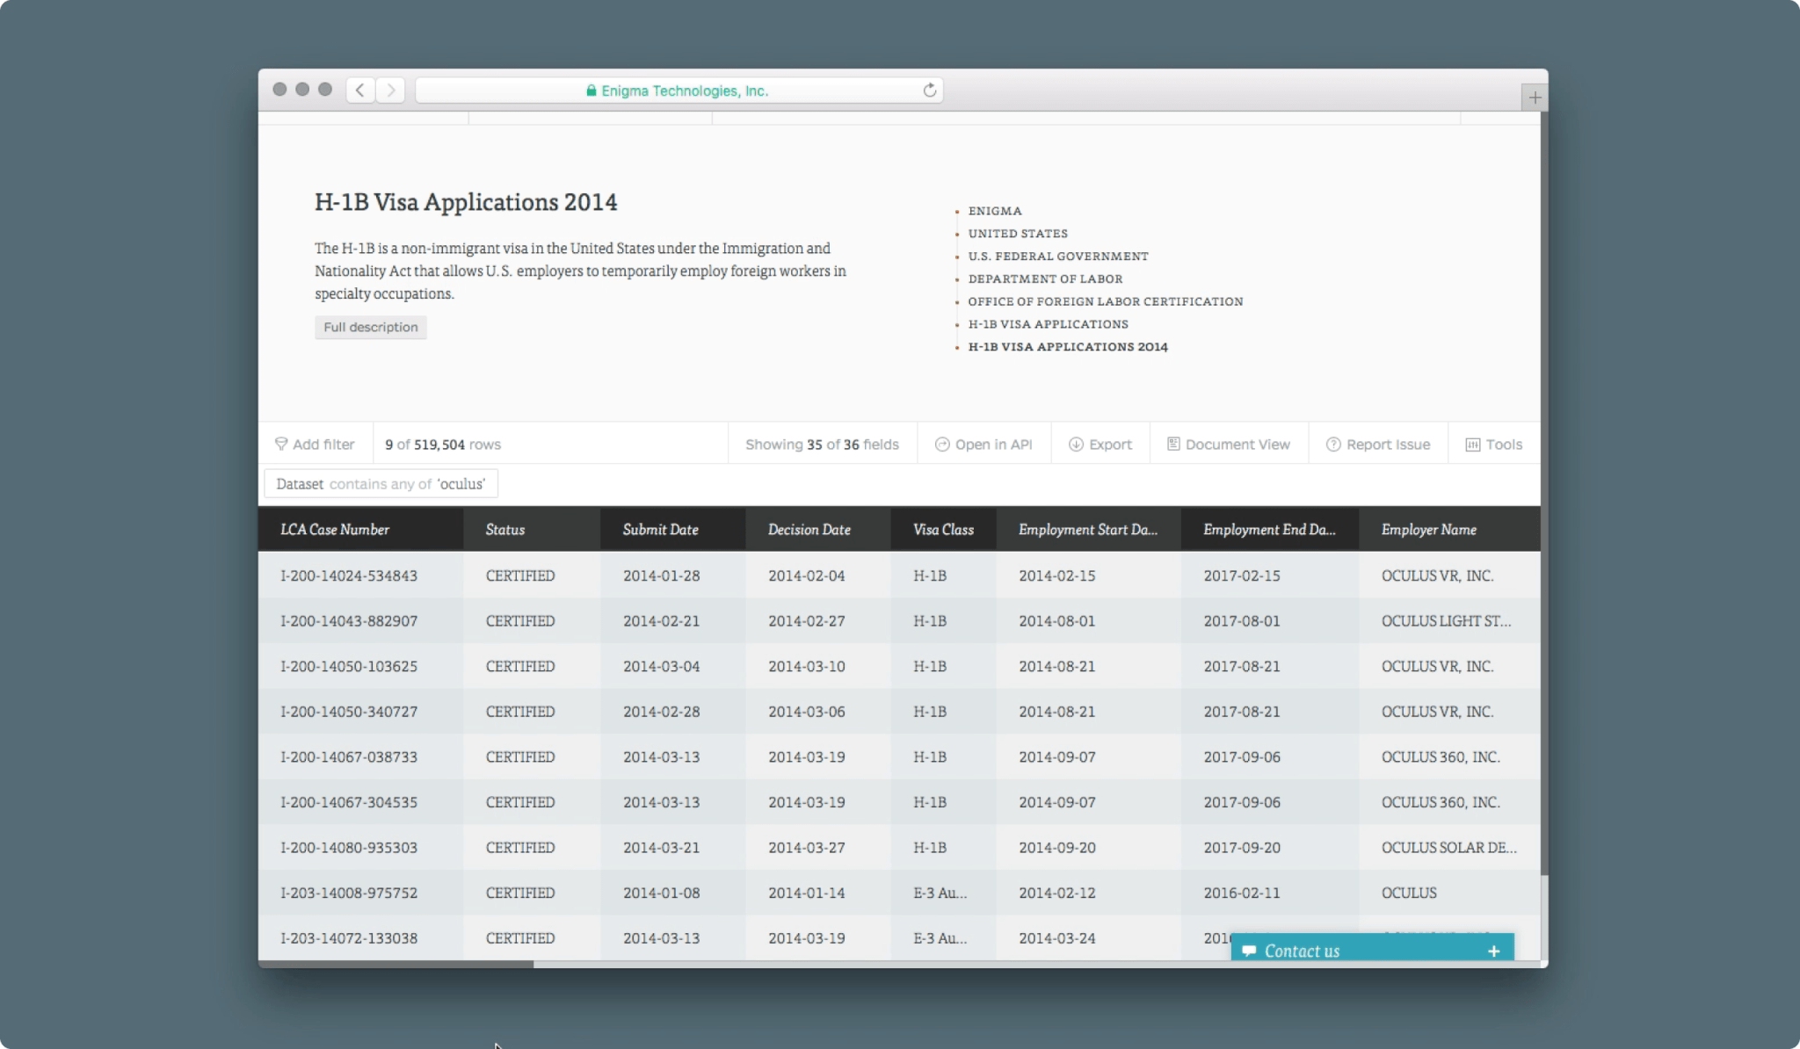The width and height of the screenshot is (1800, 1049).
Task: Click employment end date 2016-02-11
Action: pyautogui.click(x=1242, y=893)
